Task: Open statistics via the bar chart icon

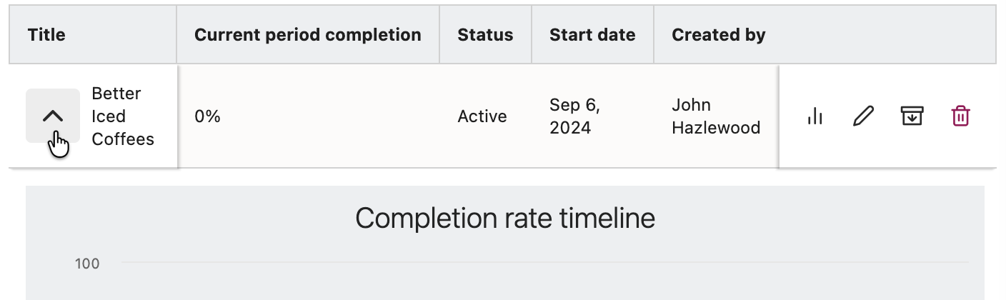Action: (x=815, y=116)
